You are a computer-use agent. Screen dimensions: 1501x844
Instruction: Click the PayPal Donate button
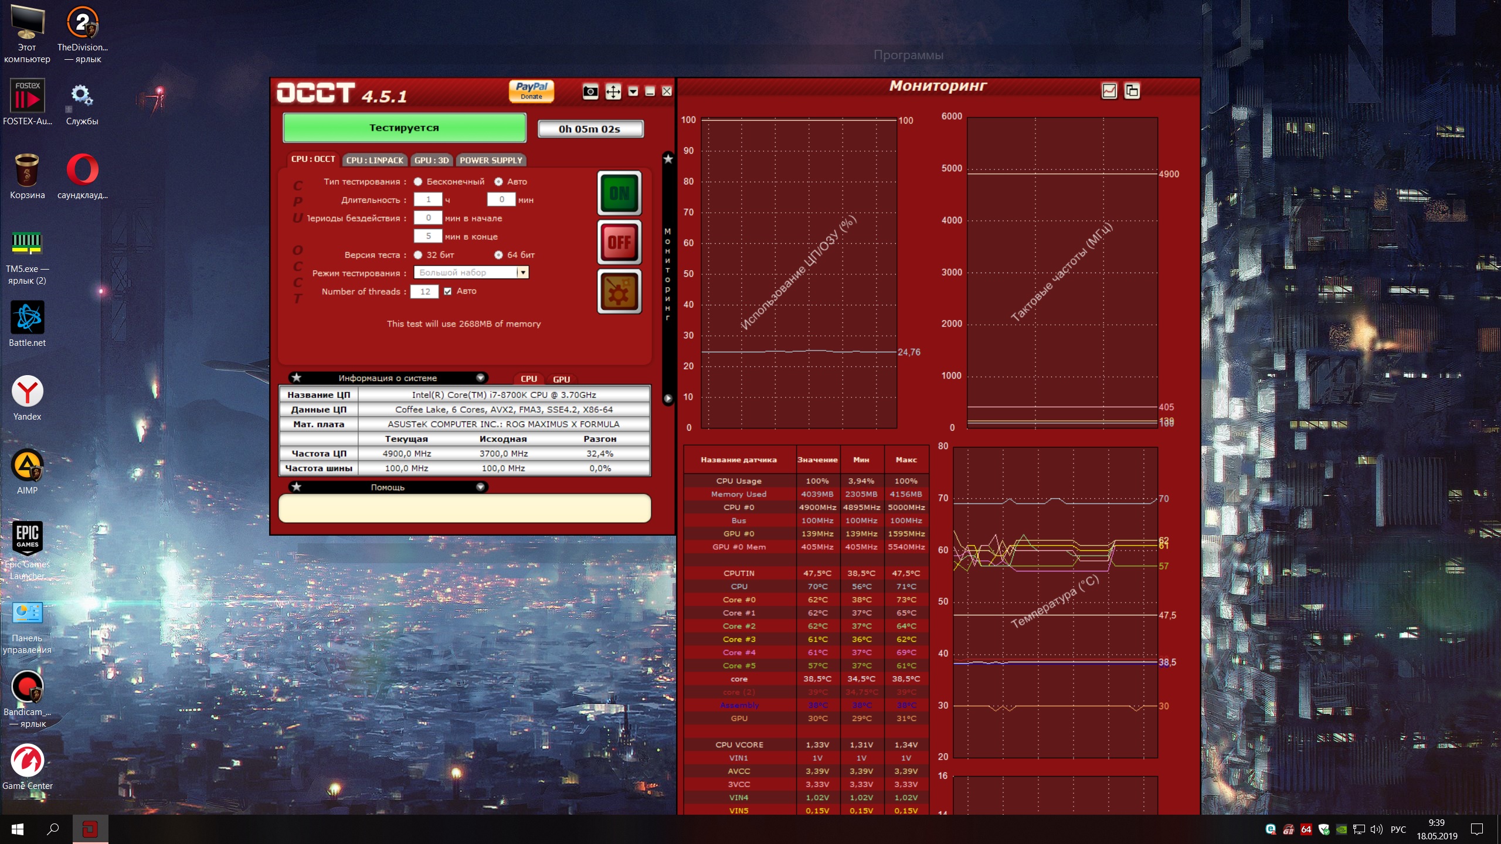[531, 91]
